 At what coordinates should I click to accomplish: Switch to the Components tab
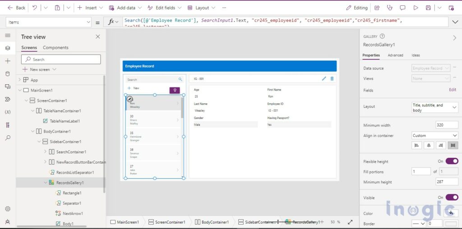point(55,48)
